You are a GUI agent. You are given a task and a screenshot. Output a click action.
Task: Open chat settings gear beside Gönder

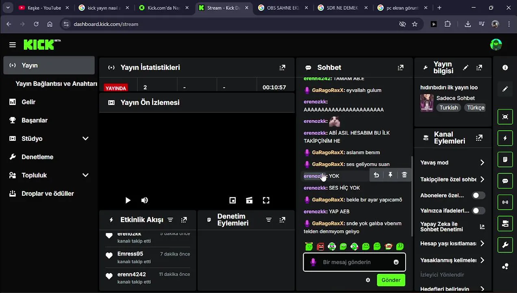point(368,280)
